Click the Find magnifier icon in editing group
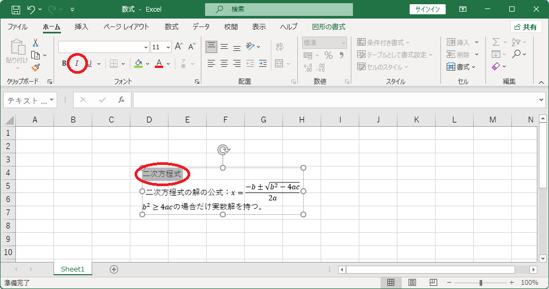Viewport: 549px width, 289px height. click(x=516, y=54)
